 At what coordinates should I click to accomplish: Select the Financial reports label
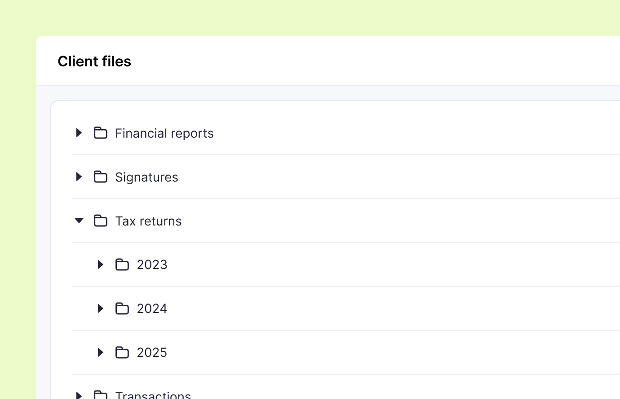click(164, 133)
